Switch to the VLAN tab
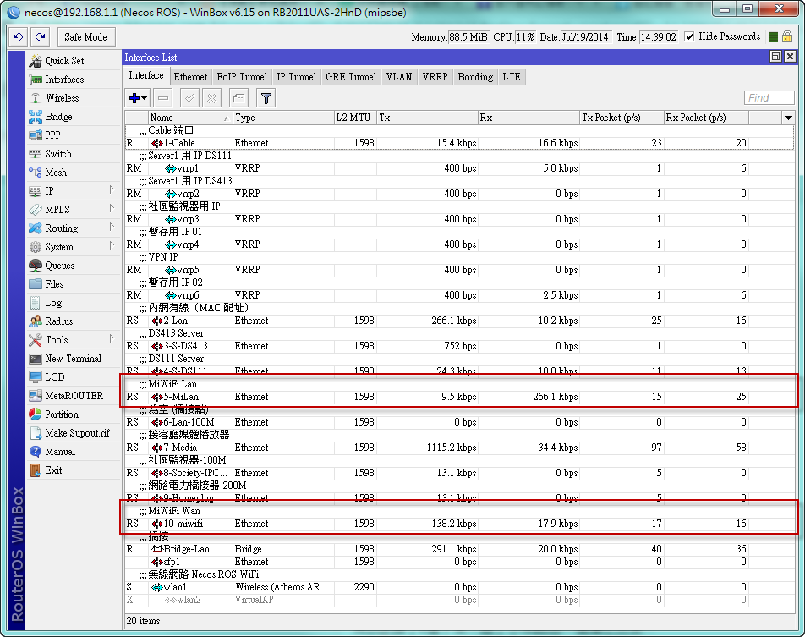This screenshot has width=805, height=637. [x=399, y=76]
